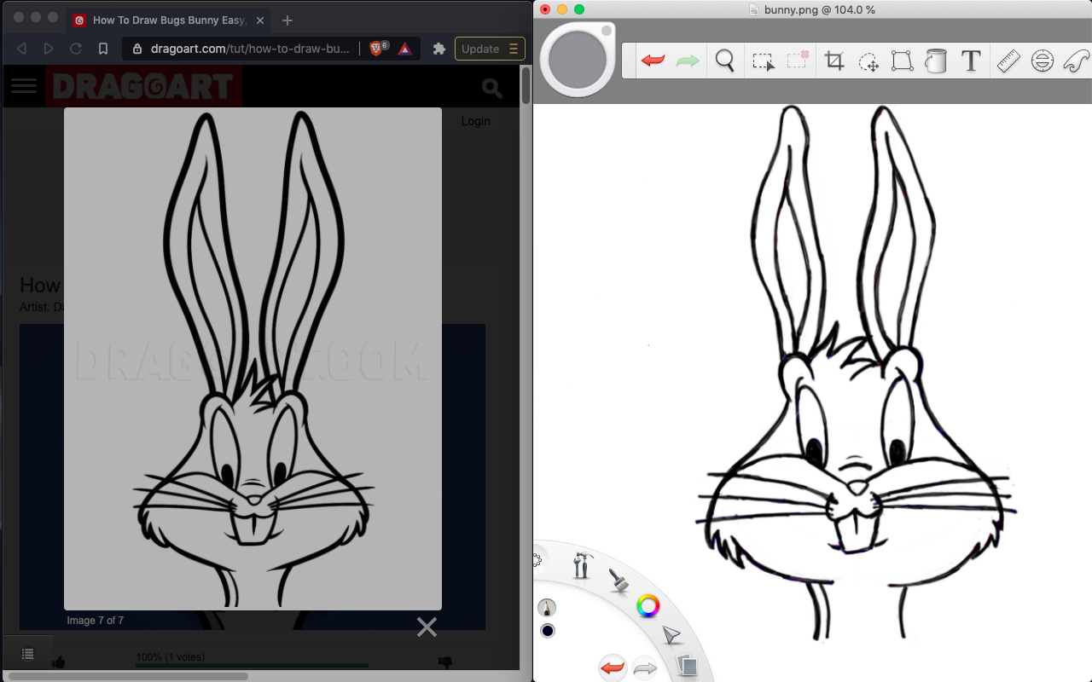Open the Brave Rewards triangle icon
Viewport: 1092px width, 682px height.
click(405, 49)
